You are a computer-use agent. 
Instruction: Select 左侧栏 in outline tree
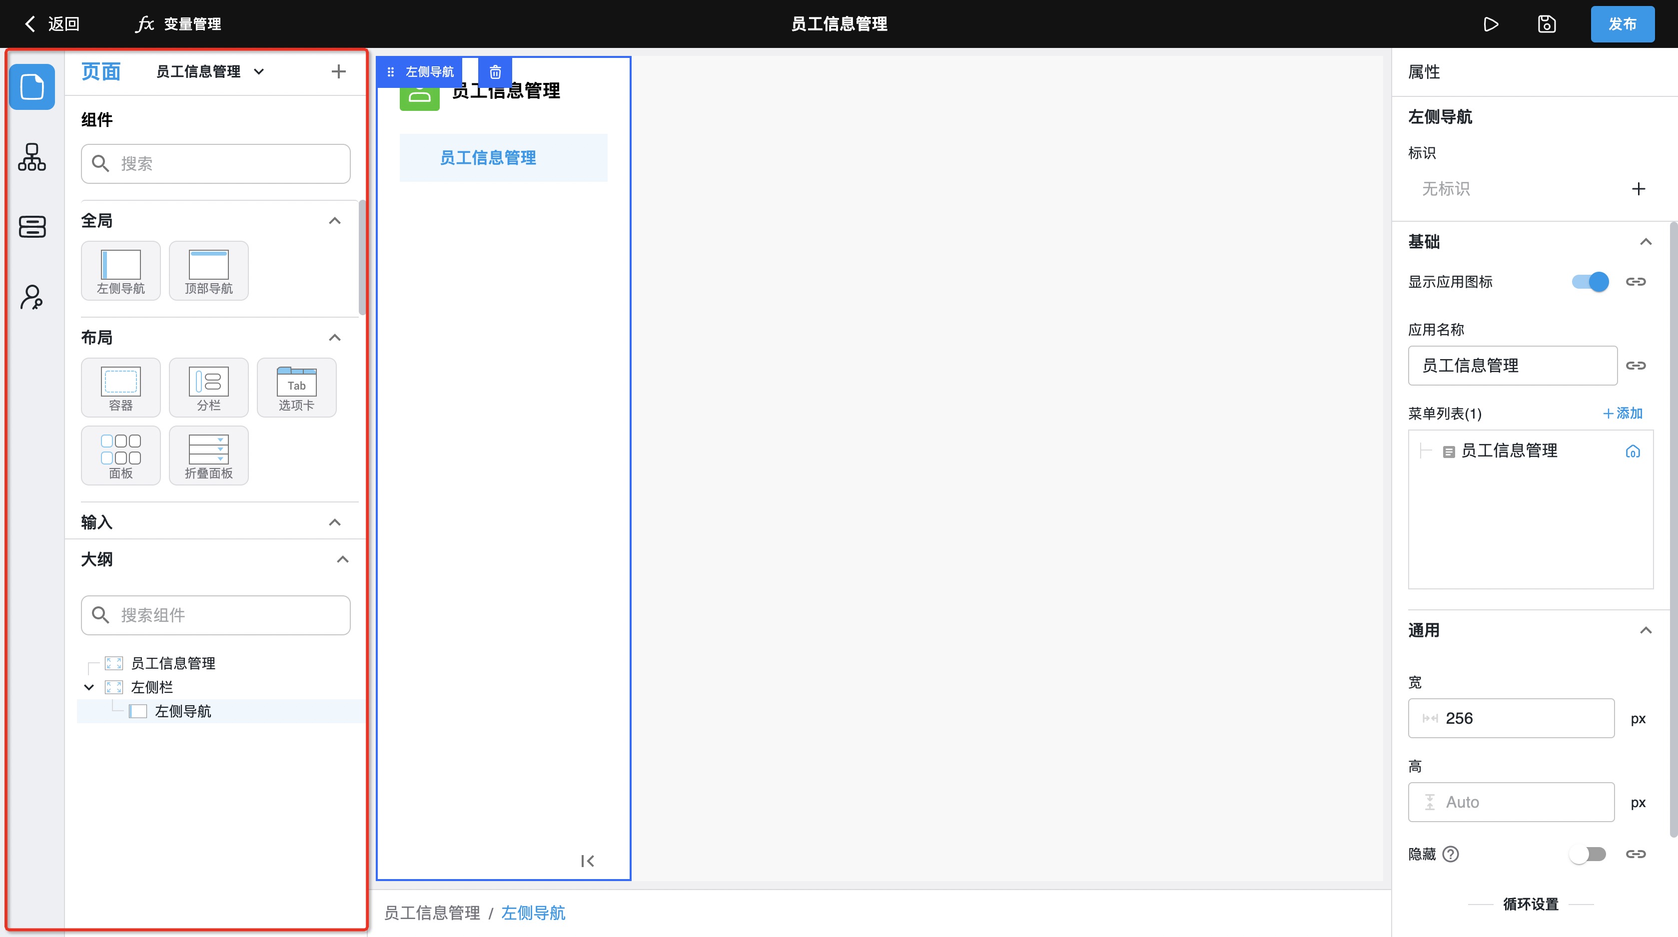[151, 687]
